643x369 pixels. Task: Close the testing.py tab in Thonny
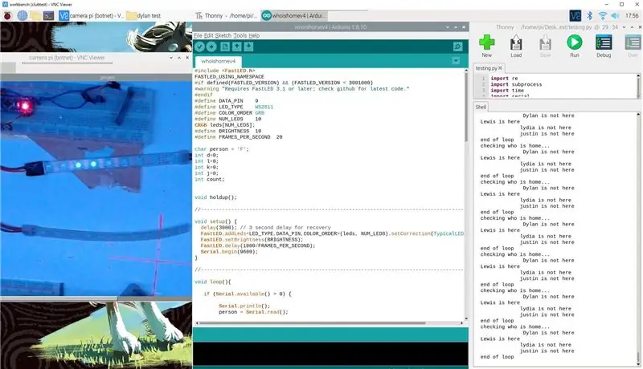point(500,68)
